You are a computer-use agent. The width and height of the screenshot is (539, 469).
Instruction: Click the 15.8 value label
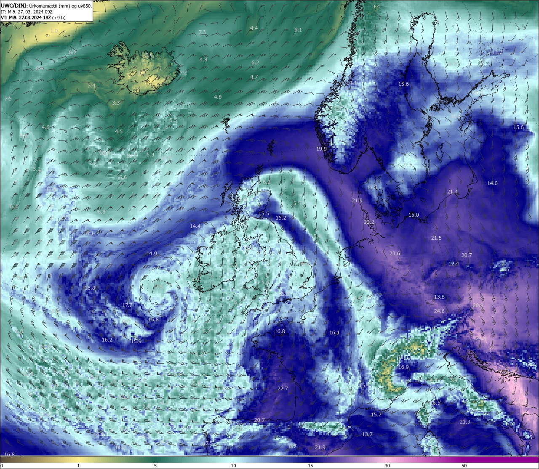click(x=154, y=320)
